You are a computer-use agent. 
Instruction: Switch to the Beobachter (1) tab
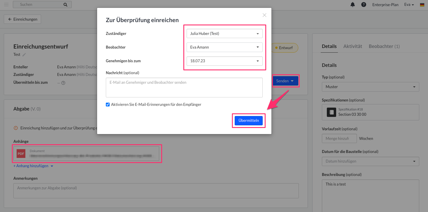coord(384,46)
